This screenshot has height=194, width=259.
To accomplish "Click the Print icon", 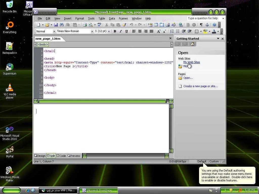I will [85, 25].
